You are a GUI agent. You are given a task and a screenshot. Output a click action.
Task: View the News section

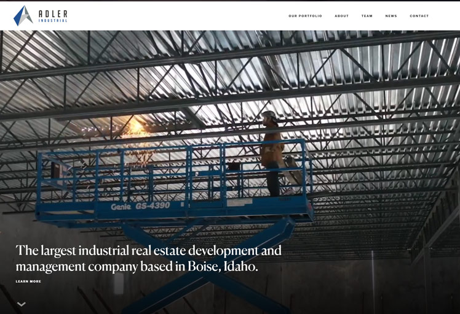coord(391,16)
